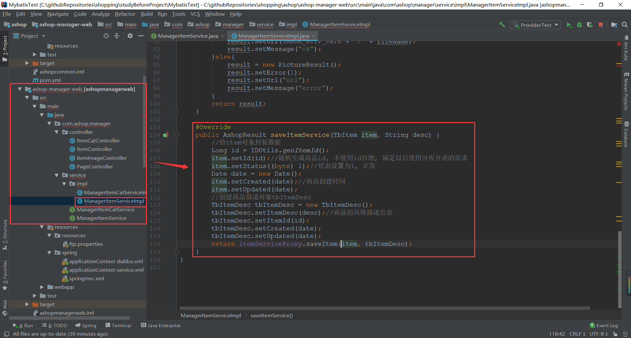This screenshot has width=631, height=338.
Task: Open the Run tool window
Action: [23, 326]
